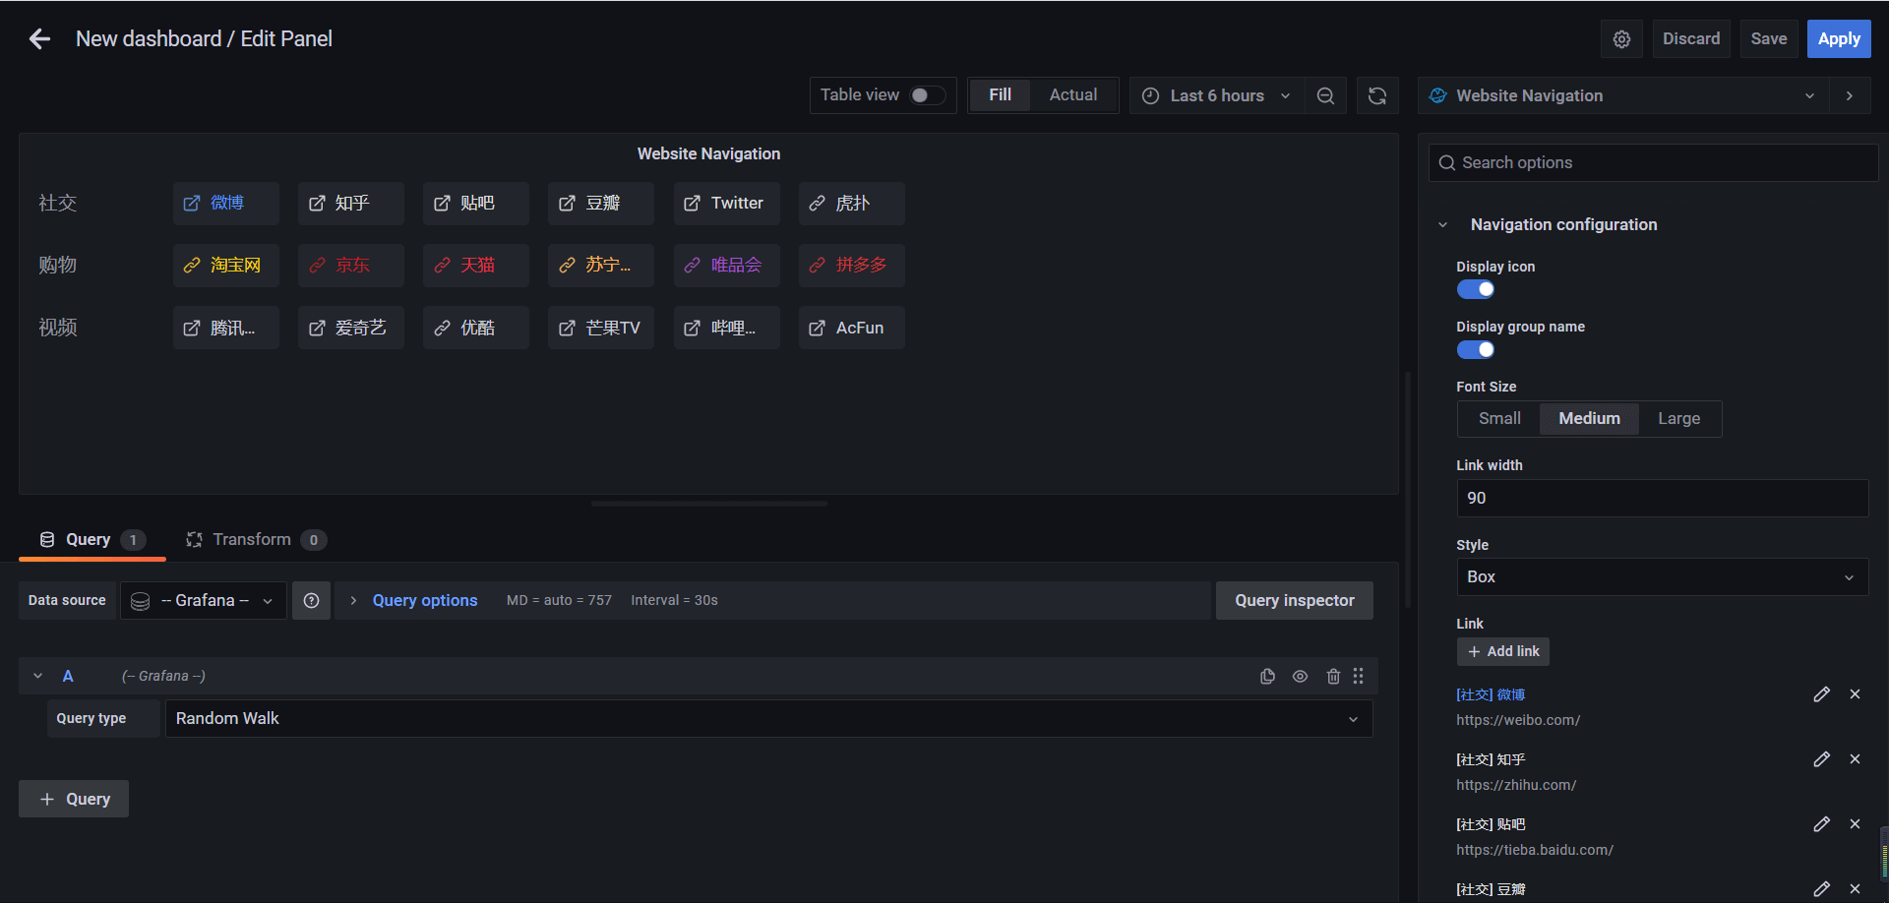
Task: Open Twitter navigation link
Action: click(726, 204)
